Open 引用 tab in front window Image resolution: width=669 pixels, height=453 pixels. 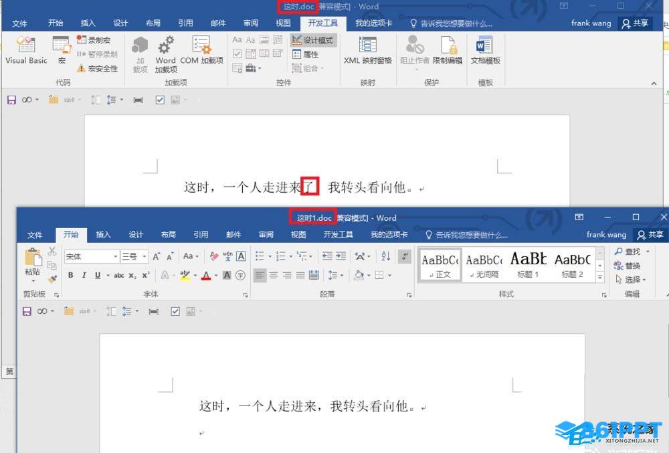click(x=201, y=234)
